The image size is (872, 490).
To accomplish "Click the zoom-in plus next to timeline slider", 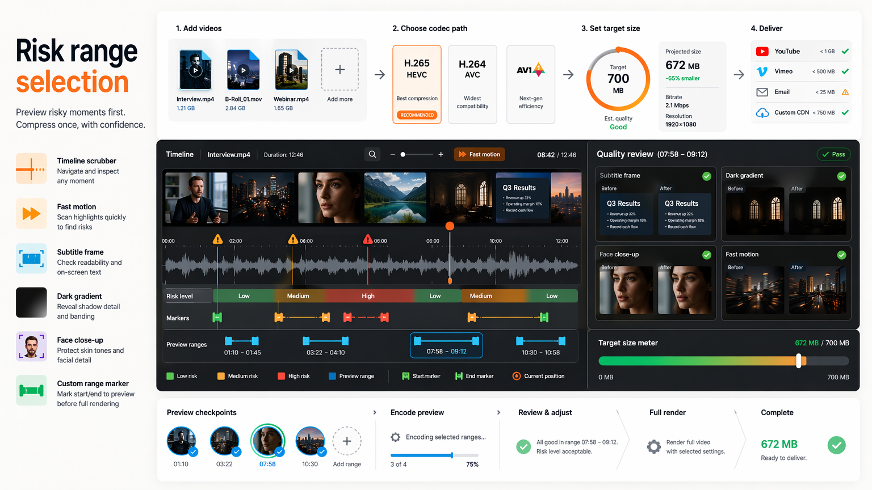I will coord(441,154).
